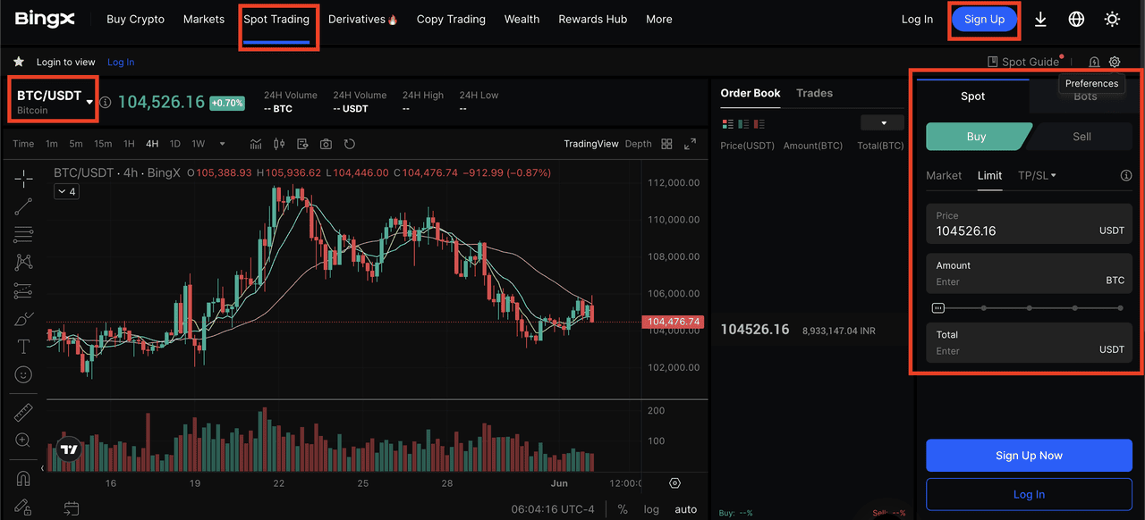
Task: Open the indicators menu icon
Action: 256,144
